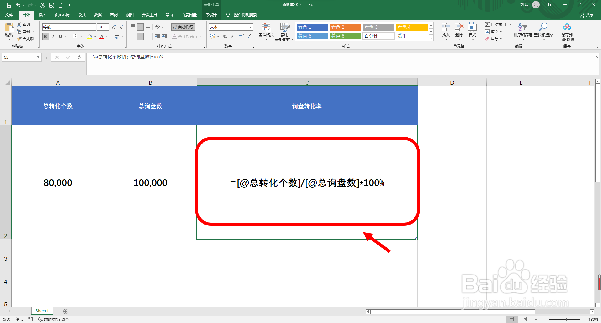Image resolution: width=601 pixels, height=323 pixels.
Task: Switch to the 公式 tab
Action: click(82, 15)
